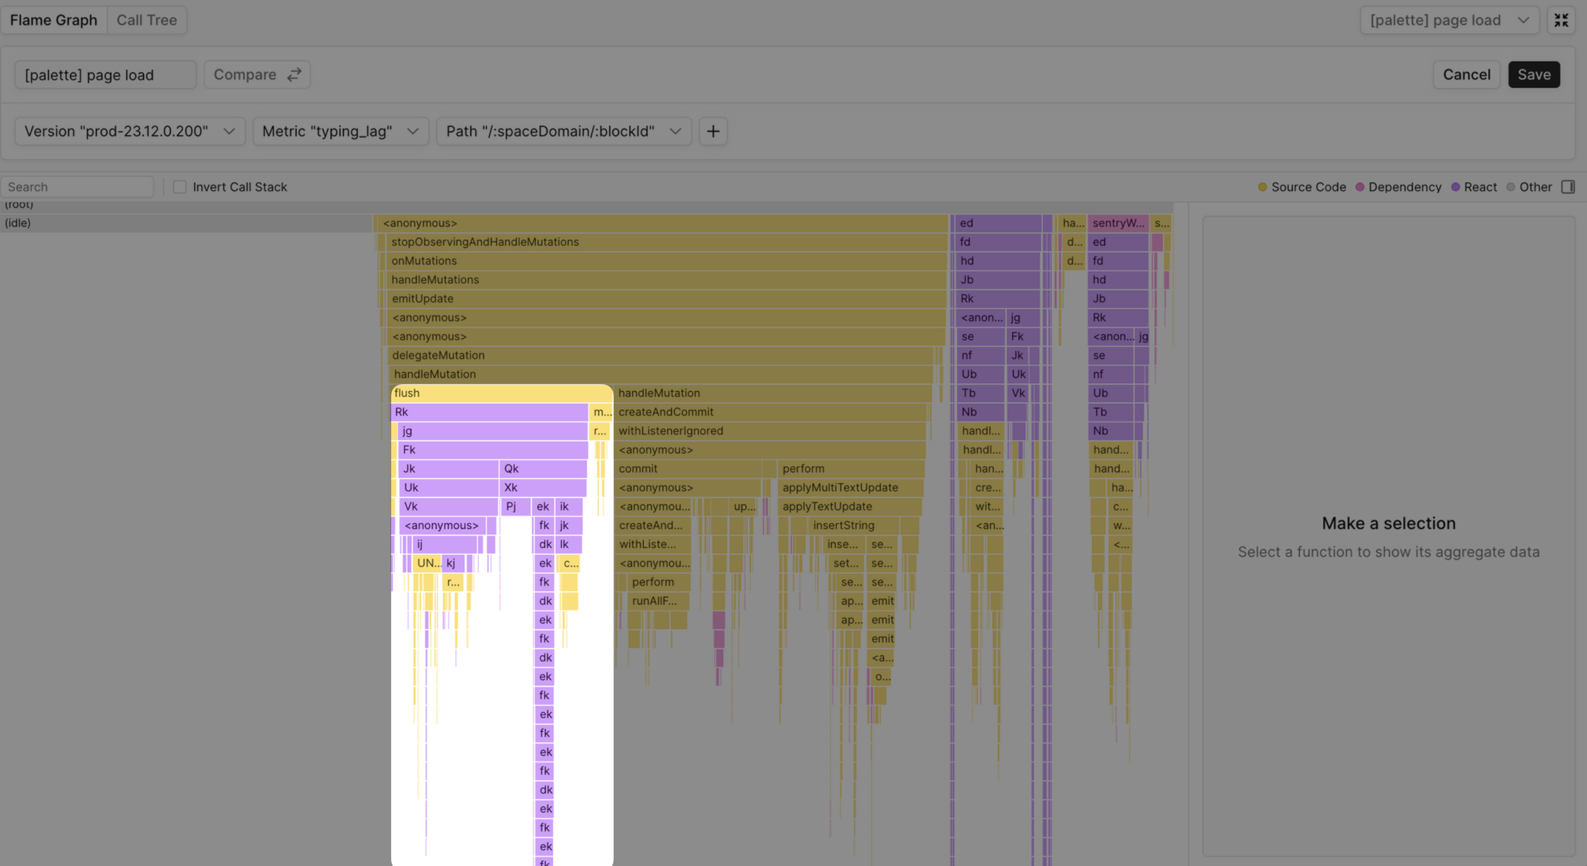Select the (idle) frame

click(x=185, y=223)
